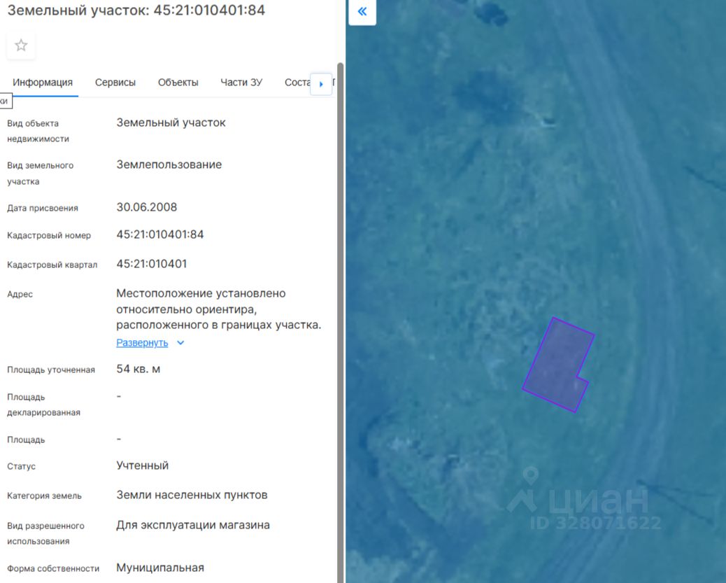
Task: Open the Информация tab
Action: (x=43, y=82)
